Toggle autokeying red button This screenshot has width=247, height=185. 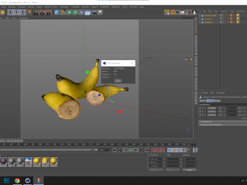tap(158, 150)
